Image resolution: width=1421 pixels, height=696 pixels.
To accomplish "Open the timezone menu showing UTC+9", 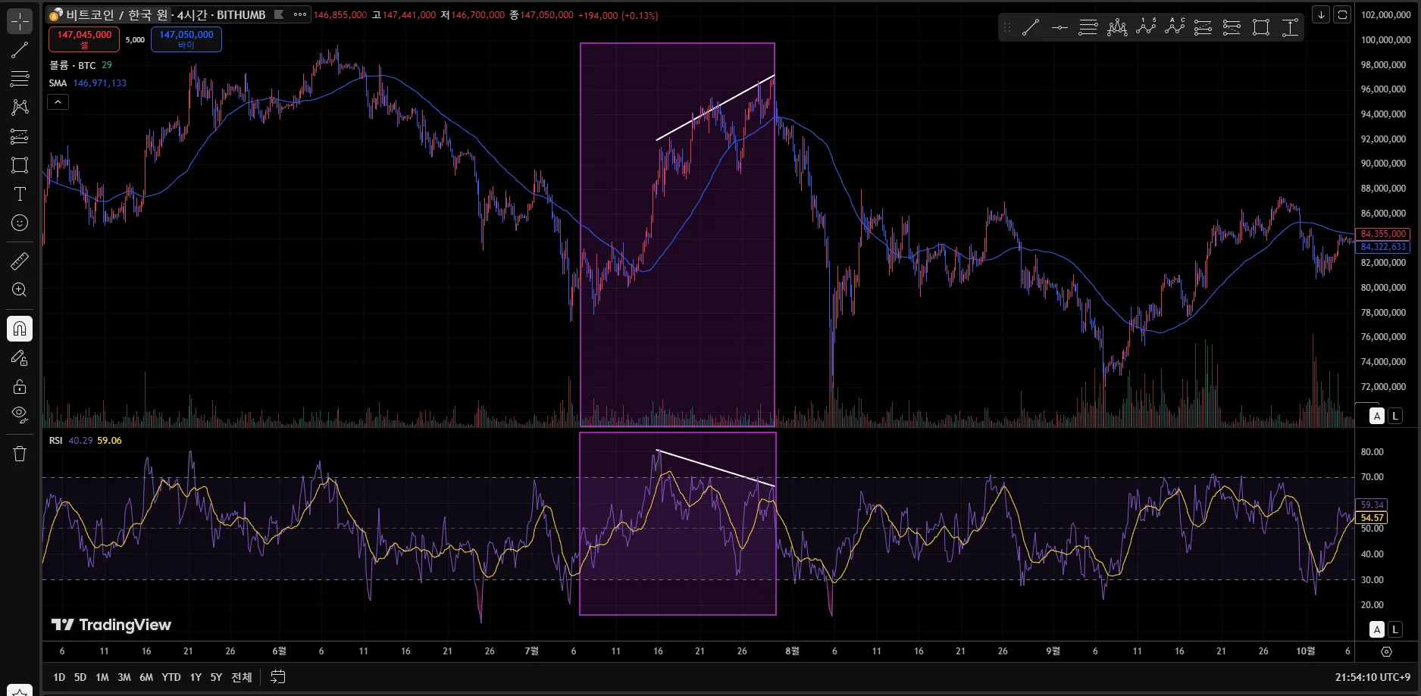I will (1372, 677).
